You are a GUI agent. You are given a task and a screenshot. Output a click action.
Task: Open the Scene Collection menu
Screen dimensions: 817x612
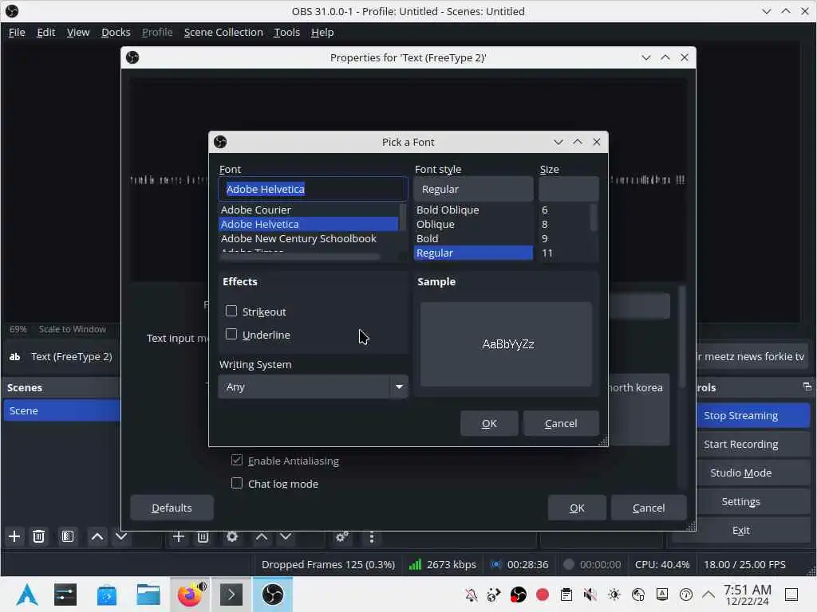click(x=223, y=32)
